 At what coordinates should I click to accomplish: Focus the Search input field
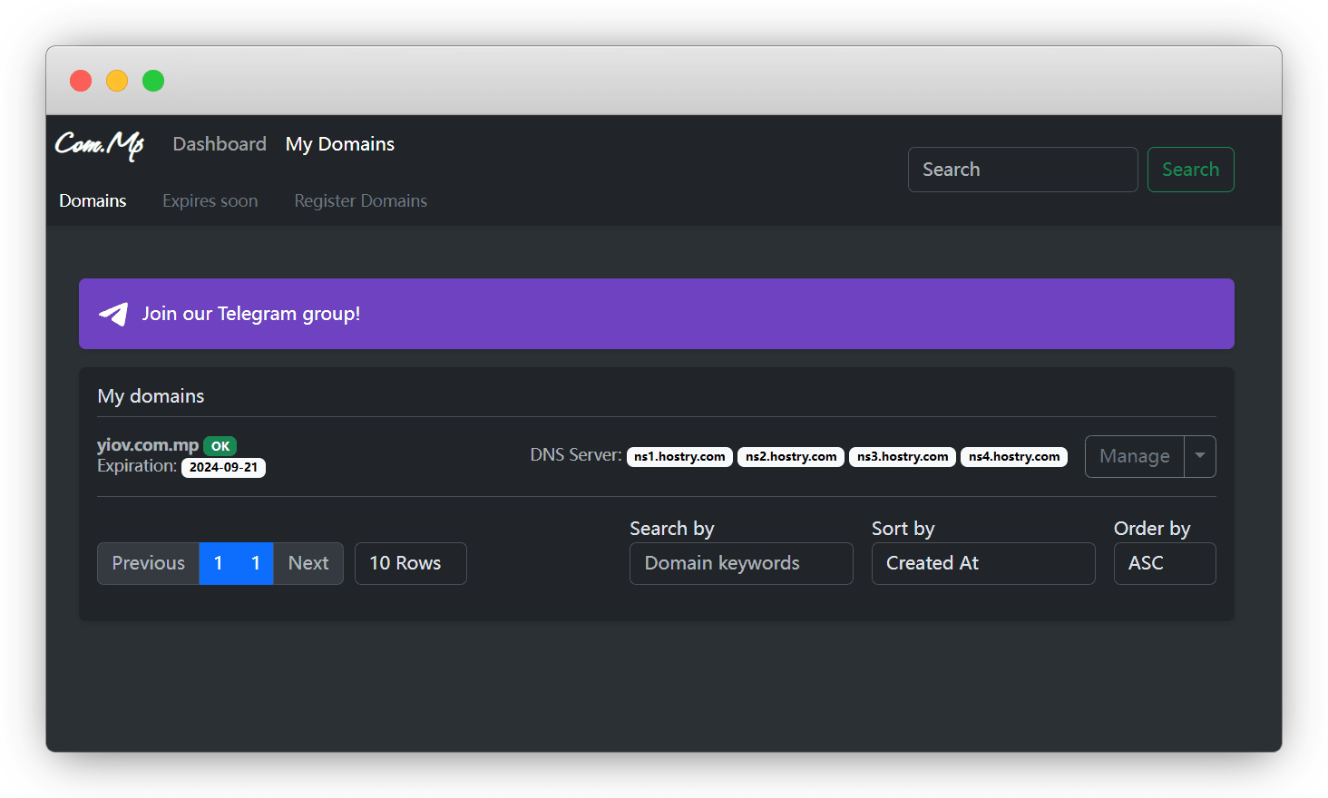coord(1022,170)
